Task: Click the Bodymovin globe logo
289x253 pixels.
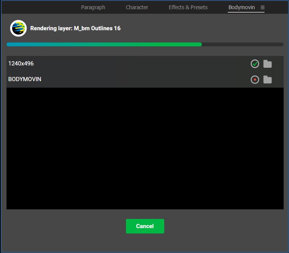Action: 18,28
